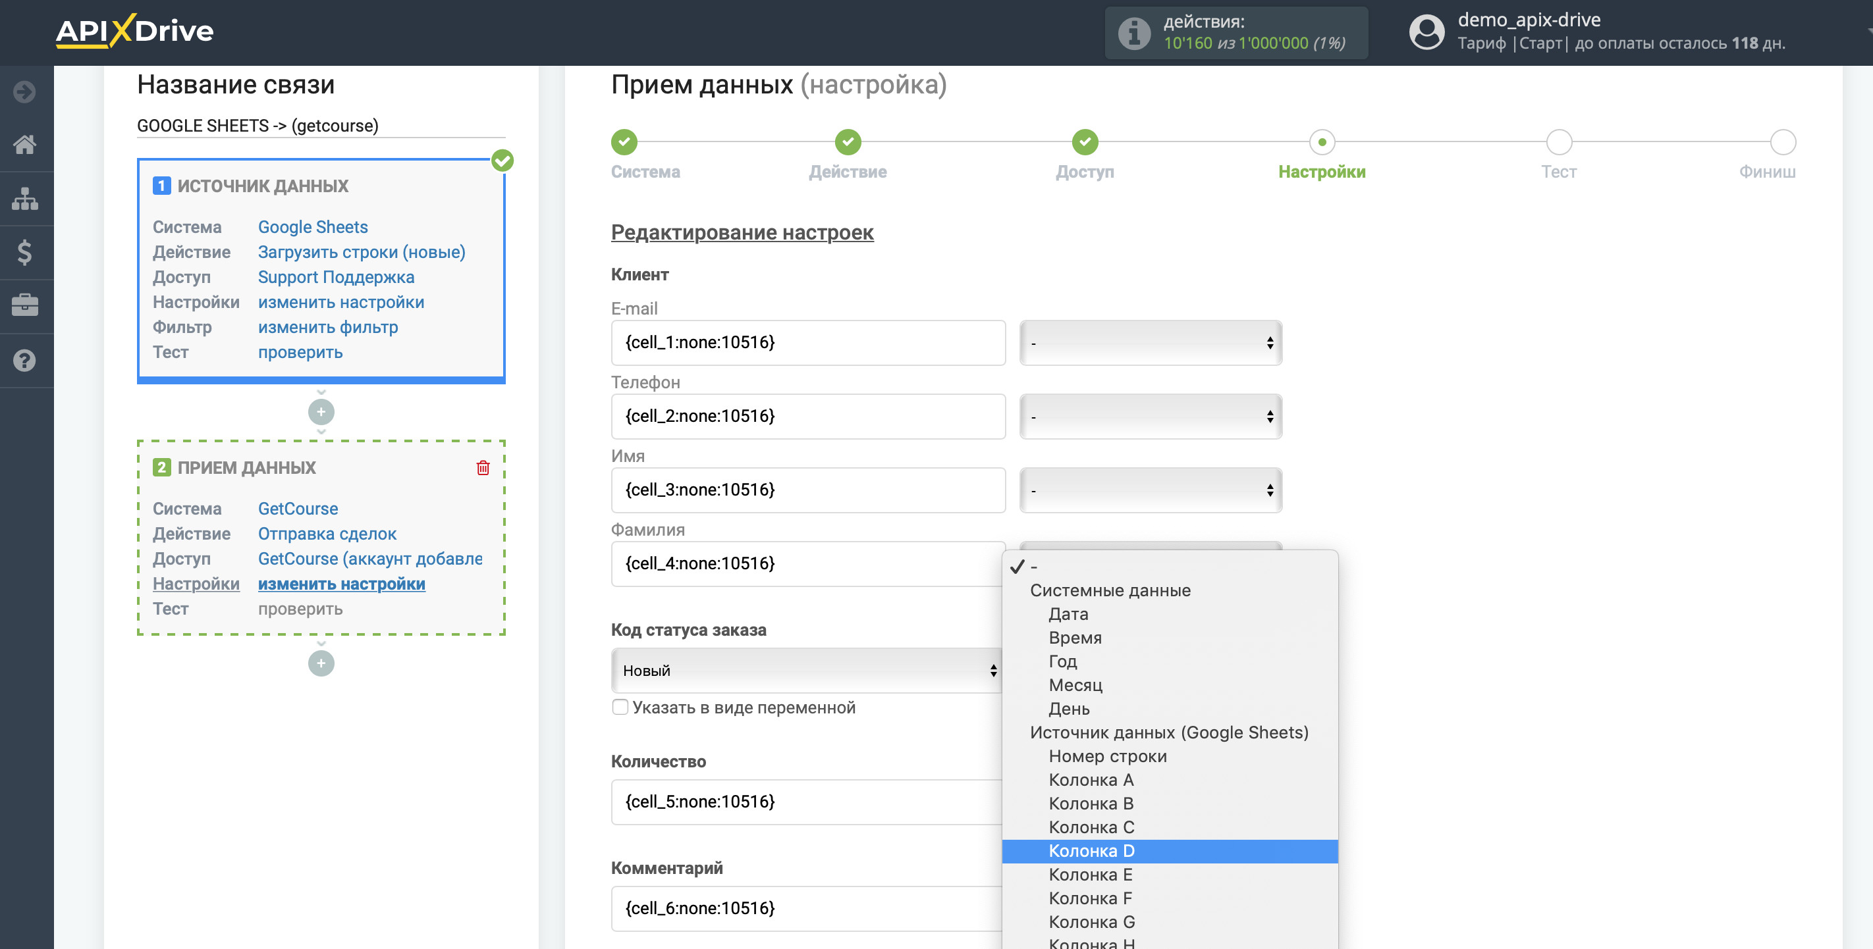Click the user profile avatar icon
The image size is (1873, 949).
click(1426, 32)
